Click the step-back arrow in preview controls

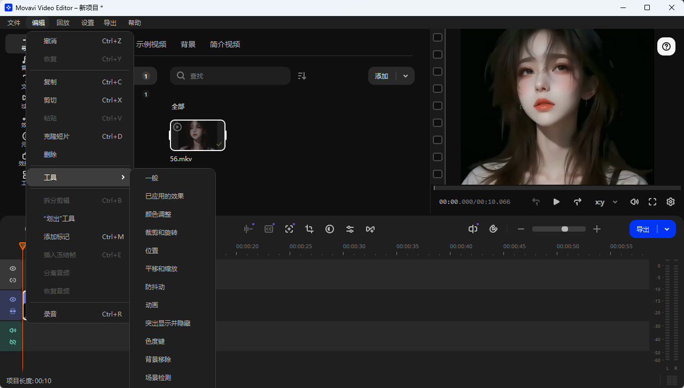(x=536, y=202)
